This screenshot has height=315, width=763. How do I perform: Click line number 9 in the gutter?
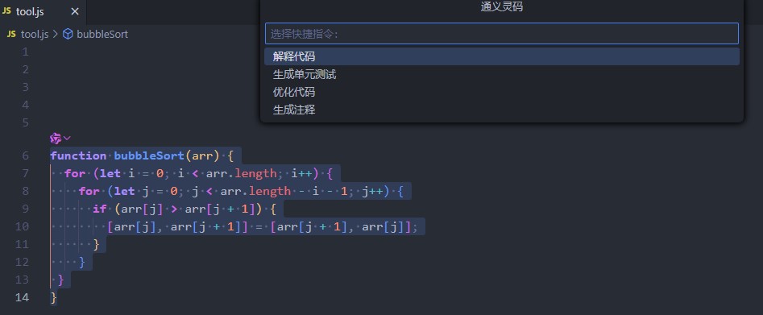(25, 209)
